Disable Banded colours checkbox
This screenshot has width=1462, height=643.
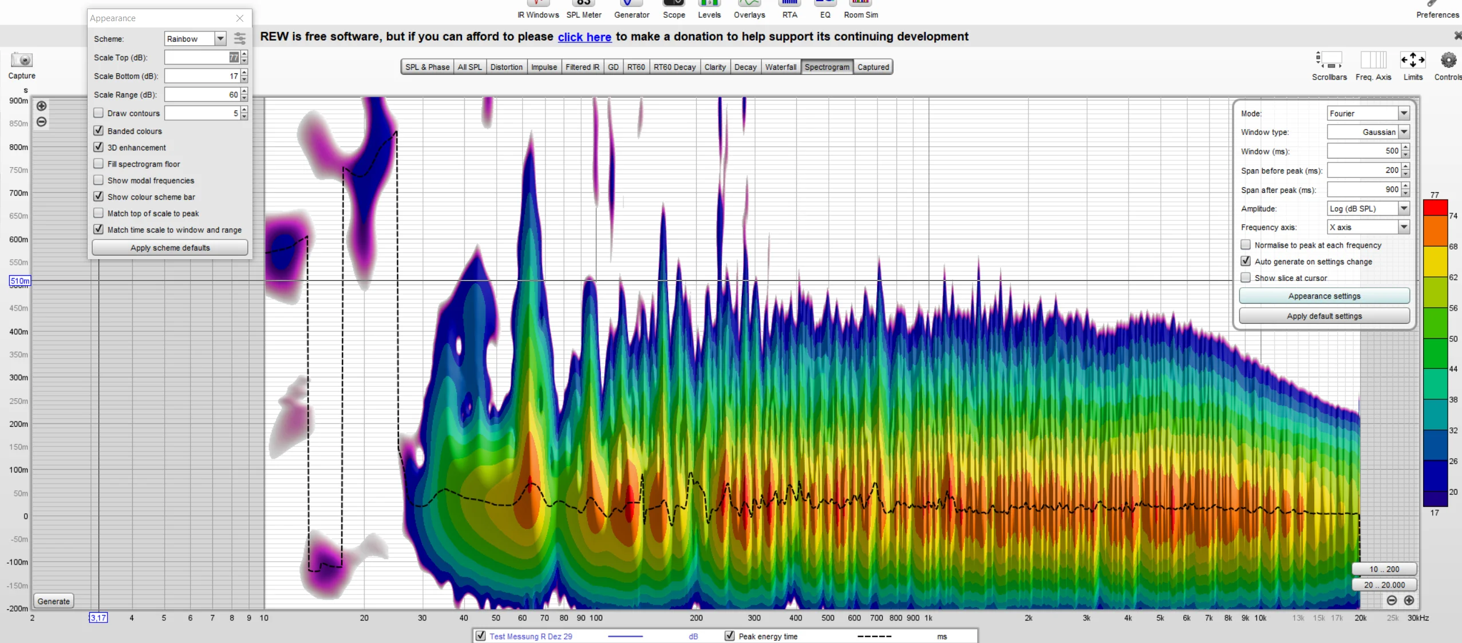click(98, 131)
